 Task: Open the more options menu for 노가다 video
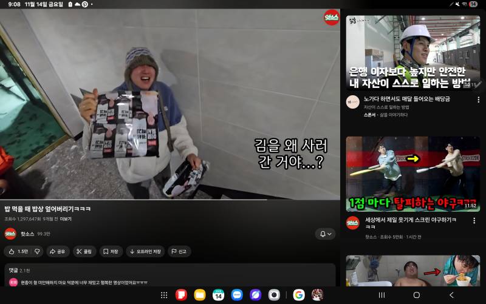click(479, 100)
